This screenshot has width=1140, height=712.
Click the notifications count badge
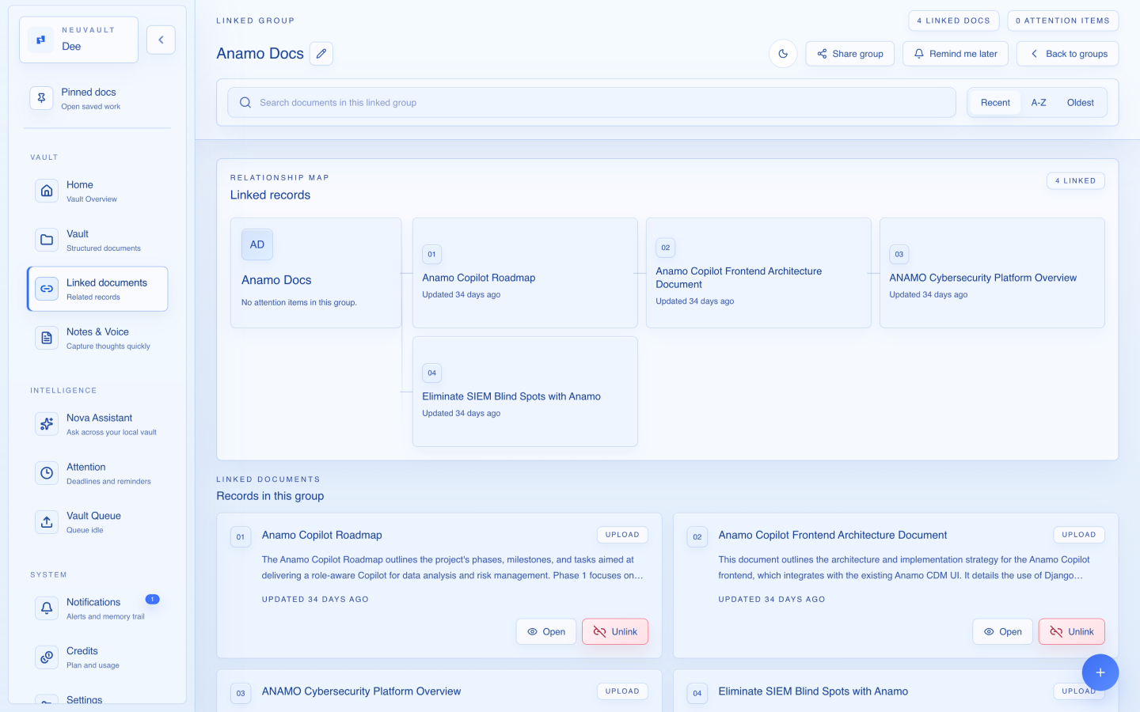[153, 599]
